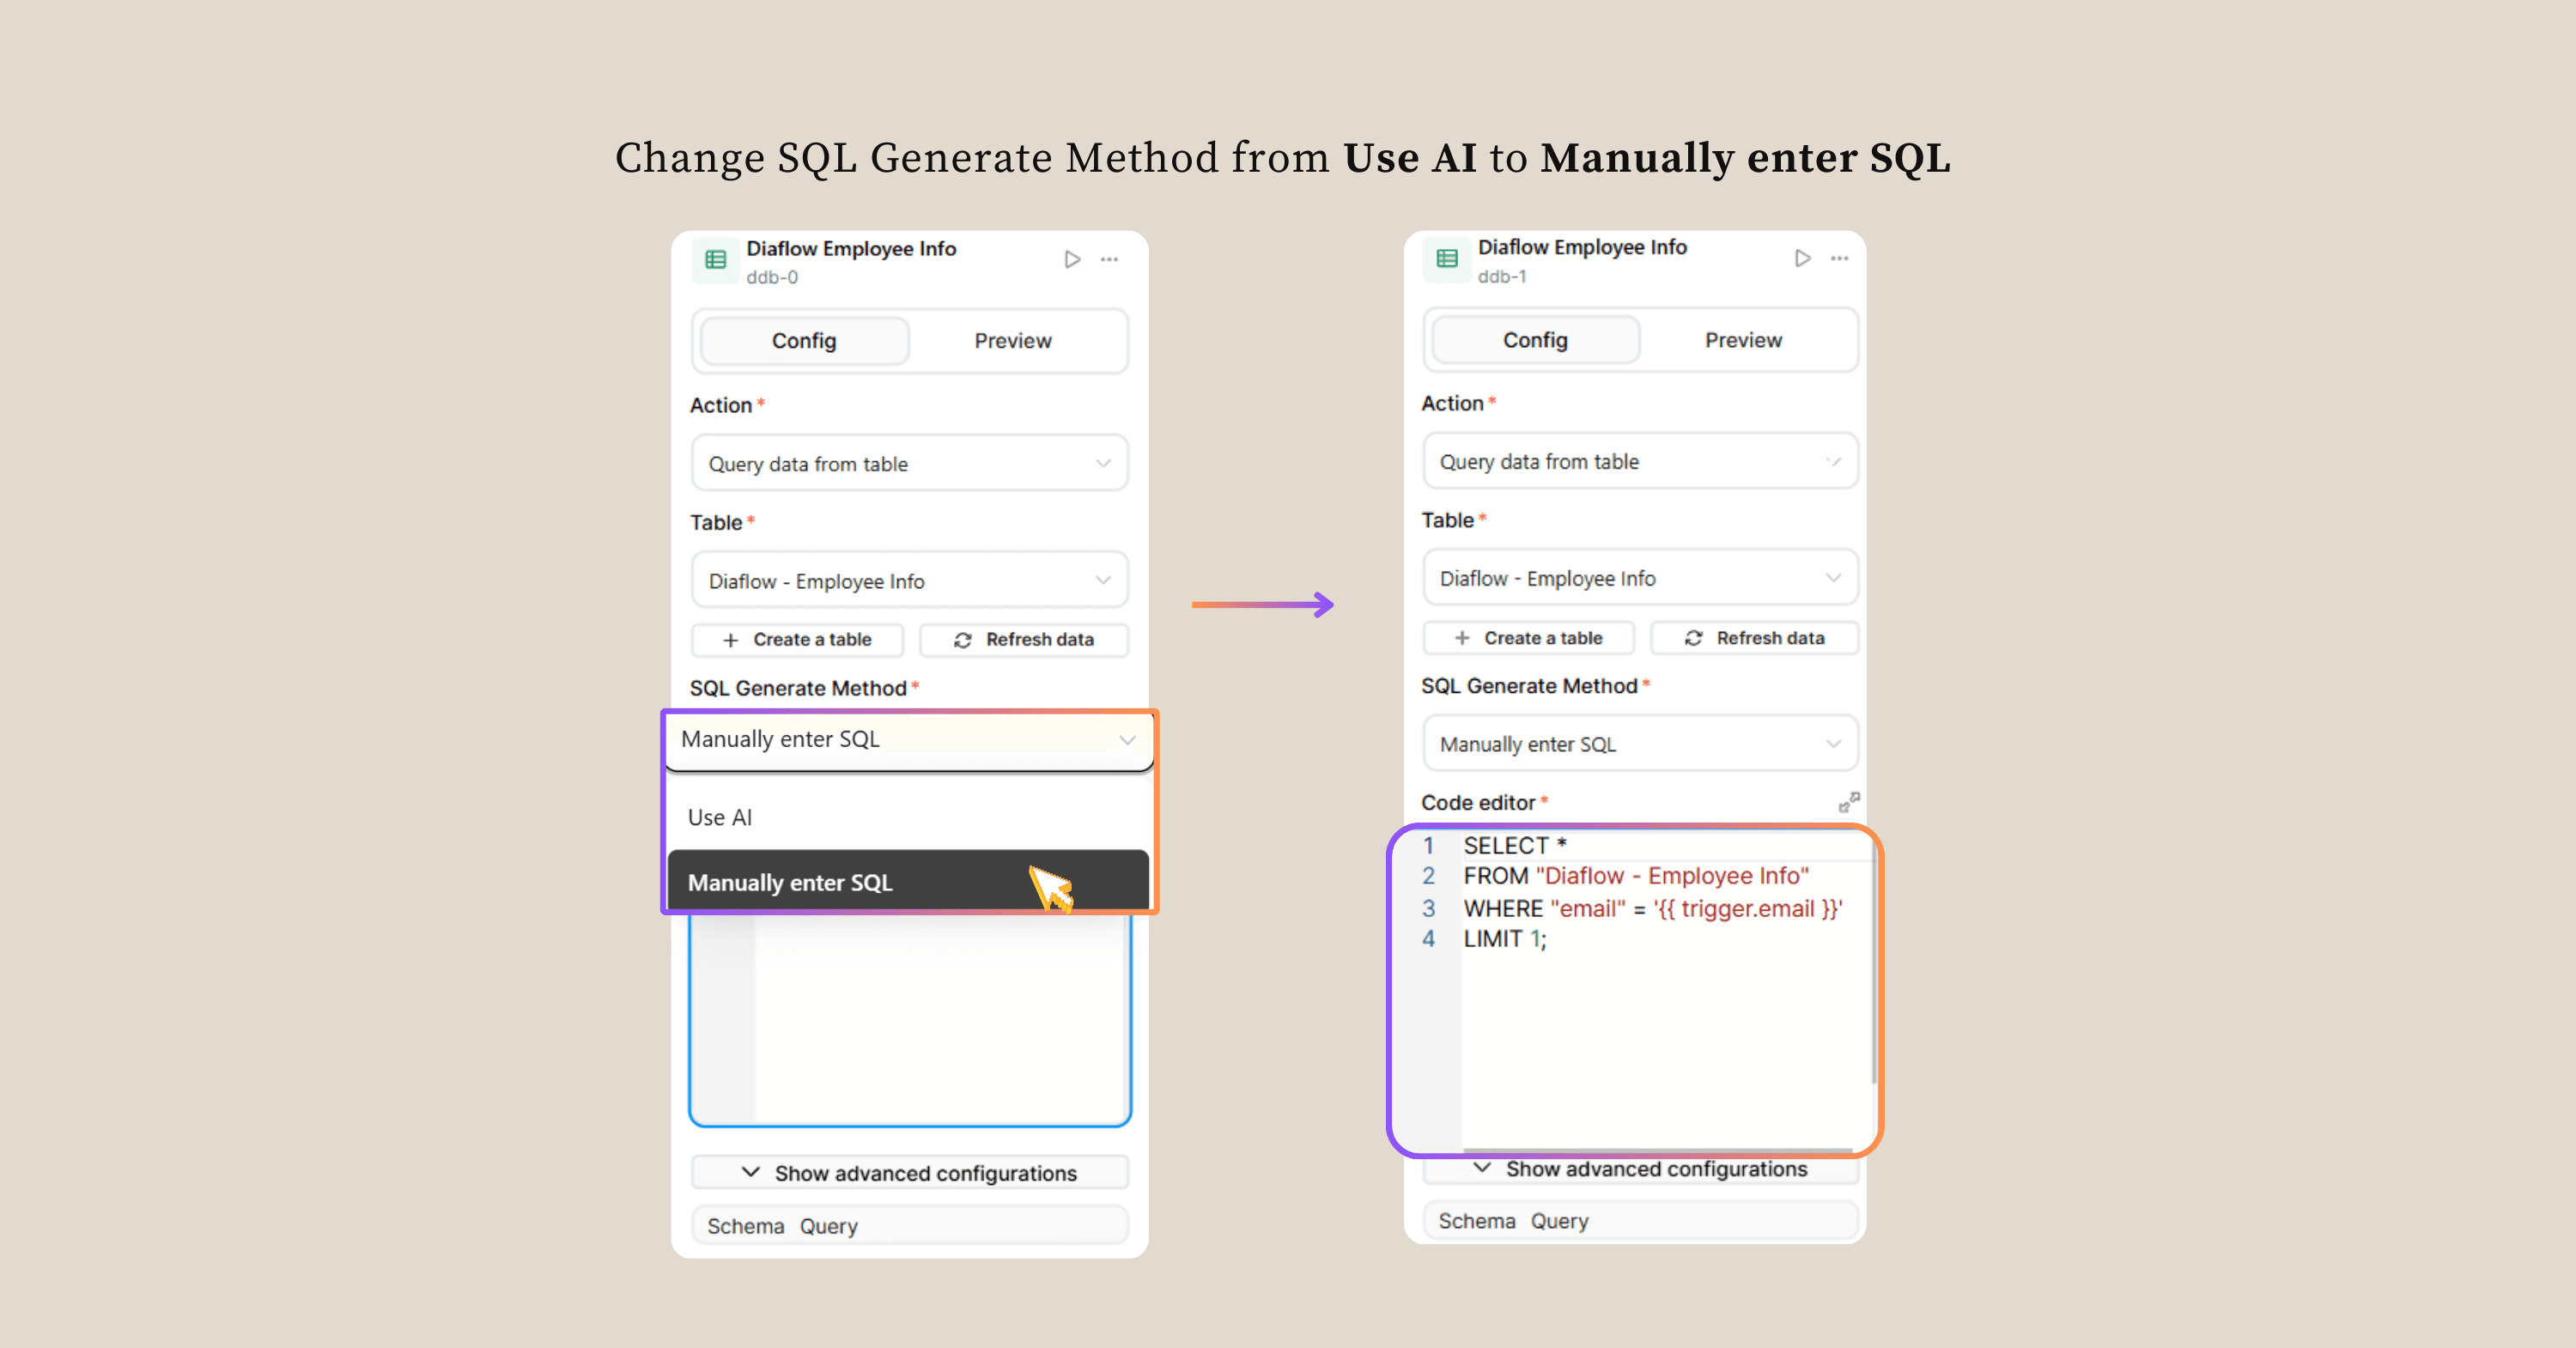Click Refresh data in ddb-0 panel

click(x=1024, y=640)
